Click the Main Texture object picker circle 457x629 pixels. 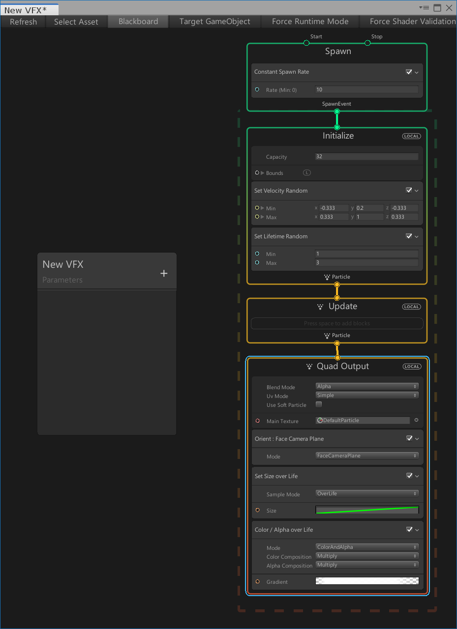point(416,420)
